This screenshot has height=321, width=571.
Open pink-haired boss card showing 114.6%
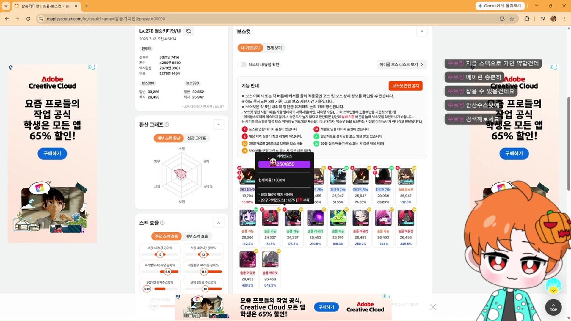pyautogui.click(x=383, y=227)
